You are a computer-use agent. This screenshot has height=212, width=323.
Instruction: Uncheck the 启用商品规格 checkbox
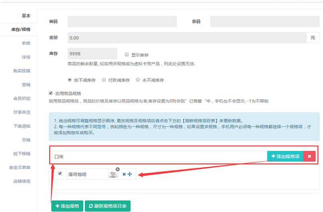point(50,93)
